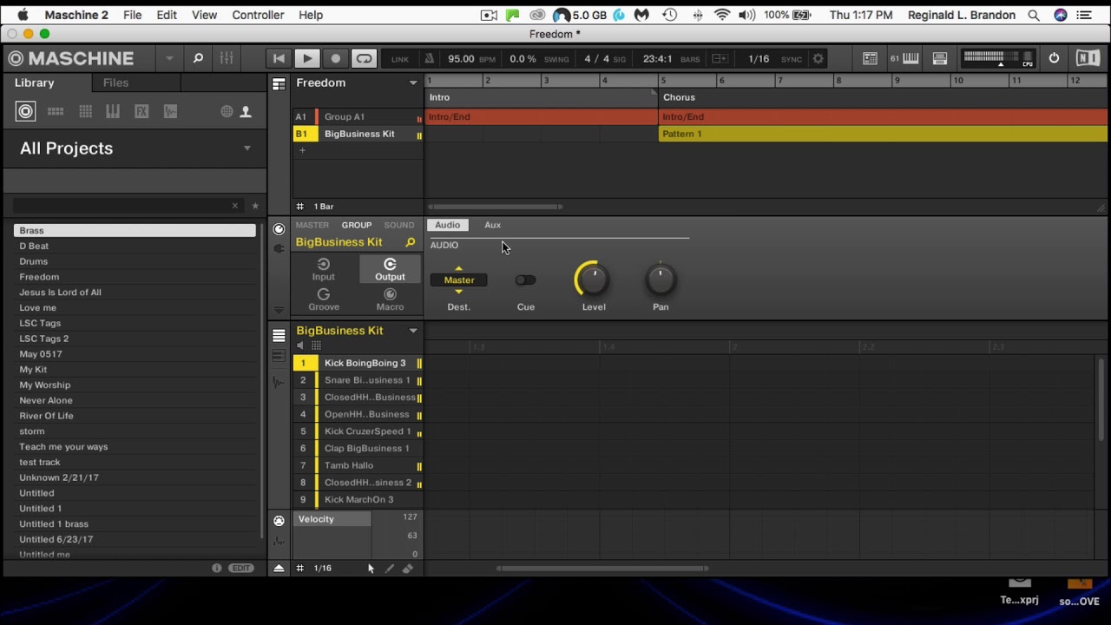The height and width of the screenshot is (625, 1111).
Task: Select the Audio tab
Action: (x=447, y=225)
